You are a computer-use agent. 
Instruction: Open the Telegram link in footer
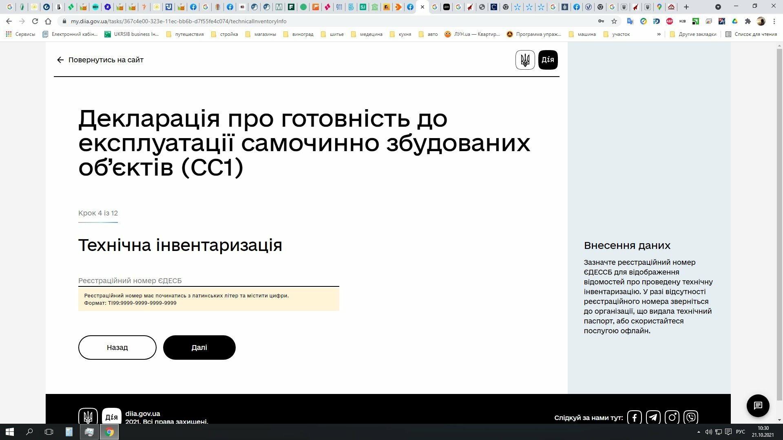click(653, 417)
